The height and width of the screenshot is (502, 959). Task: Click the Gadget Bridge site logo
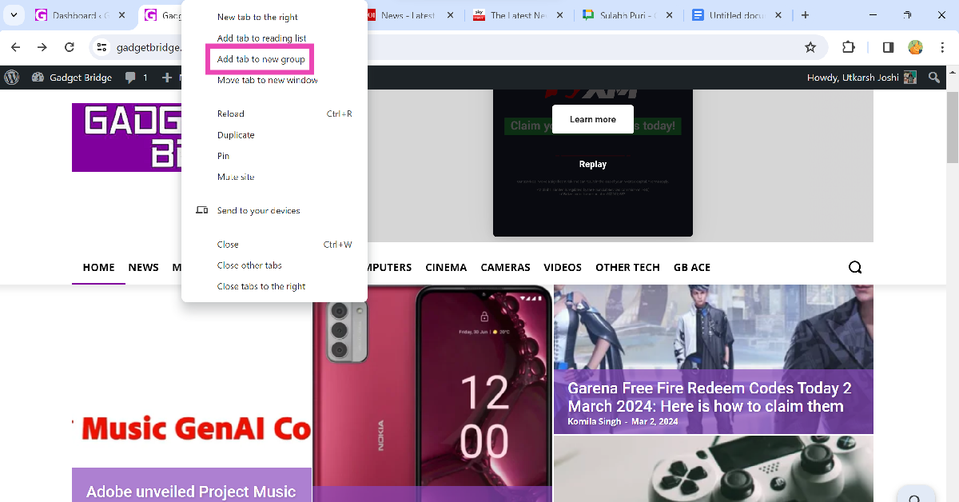[128, 137]
